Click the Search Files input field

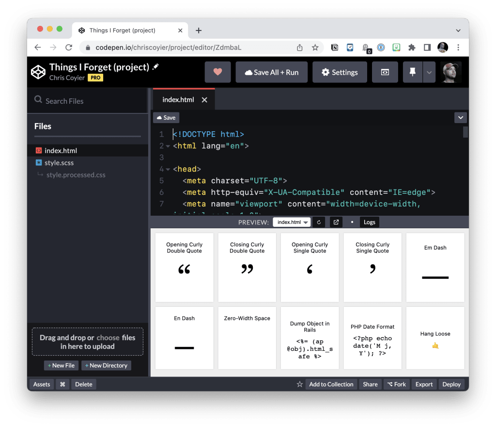coord(87,100)
